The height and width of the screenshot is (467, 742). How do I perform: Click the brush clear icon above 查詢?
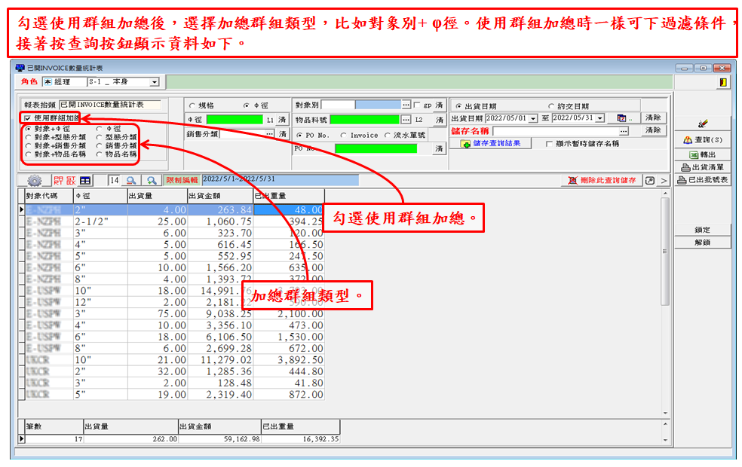(703, 124)
